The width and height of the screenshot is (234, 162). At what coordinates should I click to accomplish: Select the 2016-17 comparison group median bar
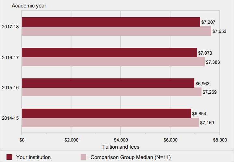(113, 62)
